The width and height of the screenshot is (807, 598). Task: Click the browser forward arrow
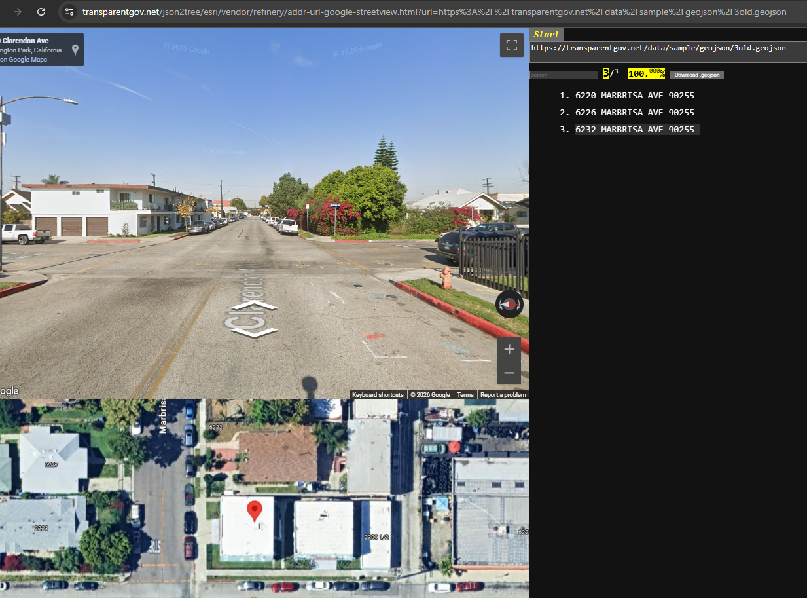(x=18, y=12)
